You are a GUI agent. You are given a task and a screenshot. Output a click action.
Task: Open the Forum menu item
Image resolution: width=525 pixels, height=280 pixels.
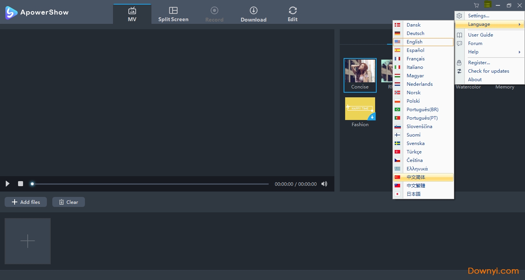pyautogui.click(x=490, y=43)
